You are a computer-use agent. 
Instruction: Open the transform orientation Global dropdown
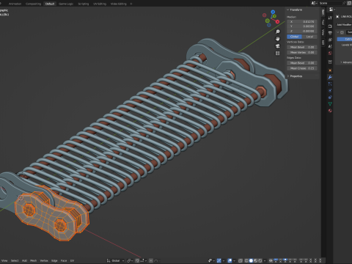116,260
